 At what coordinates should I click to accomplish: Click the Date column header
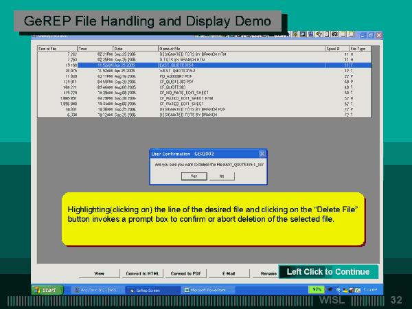pyautogui.click(x=135, y=49)
